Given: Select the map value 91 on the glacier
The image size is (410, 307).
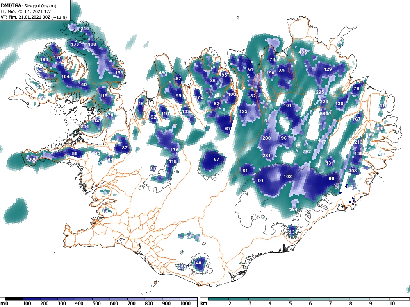Looking at the screenshot, I should coord(261,181).
